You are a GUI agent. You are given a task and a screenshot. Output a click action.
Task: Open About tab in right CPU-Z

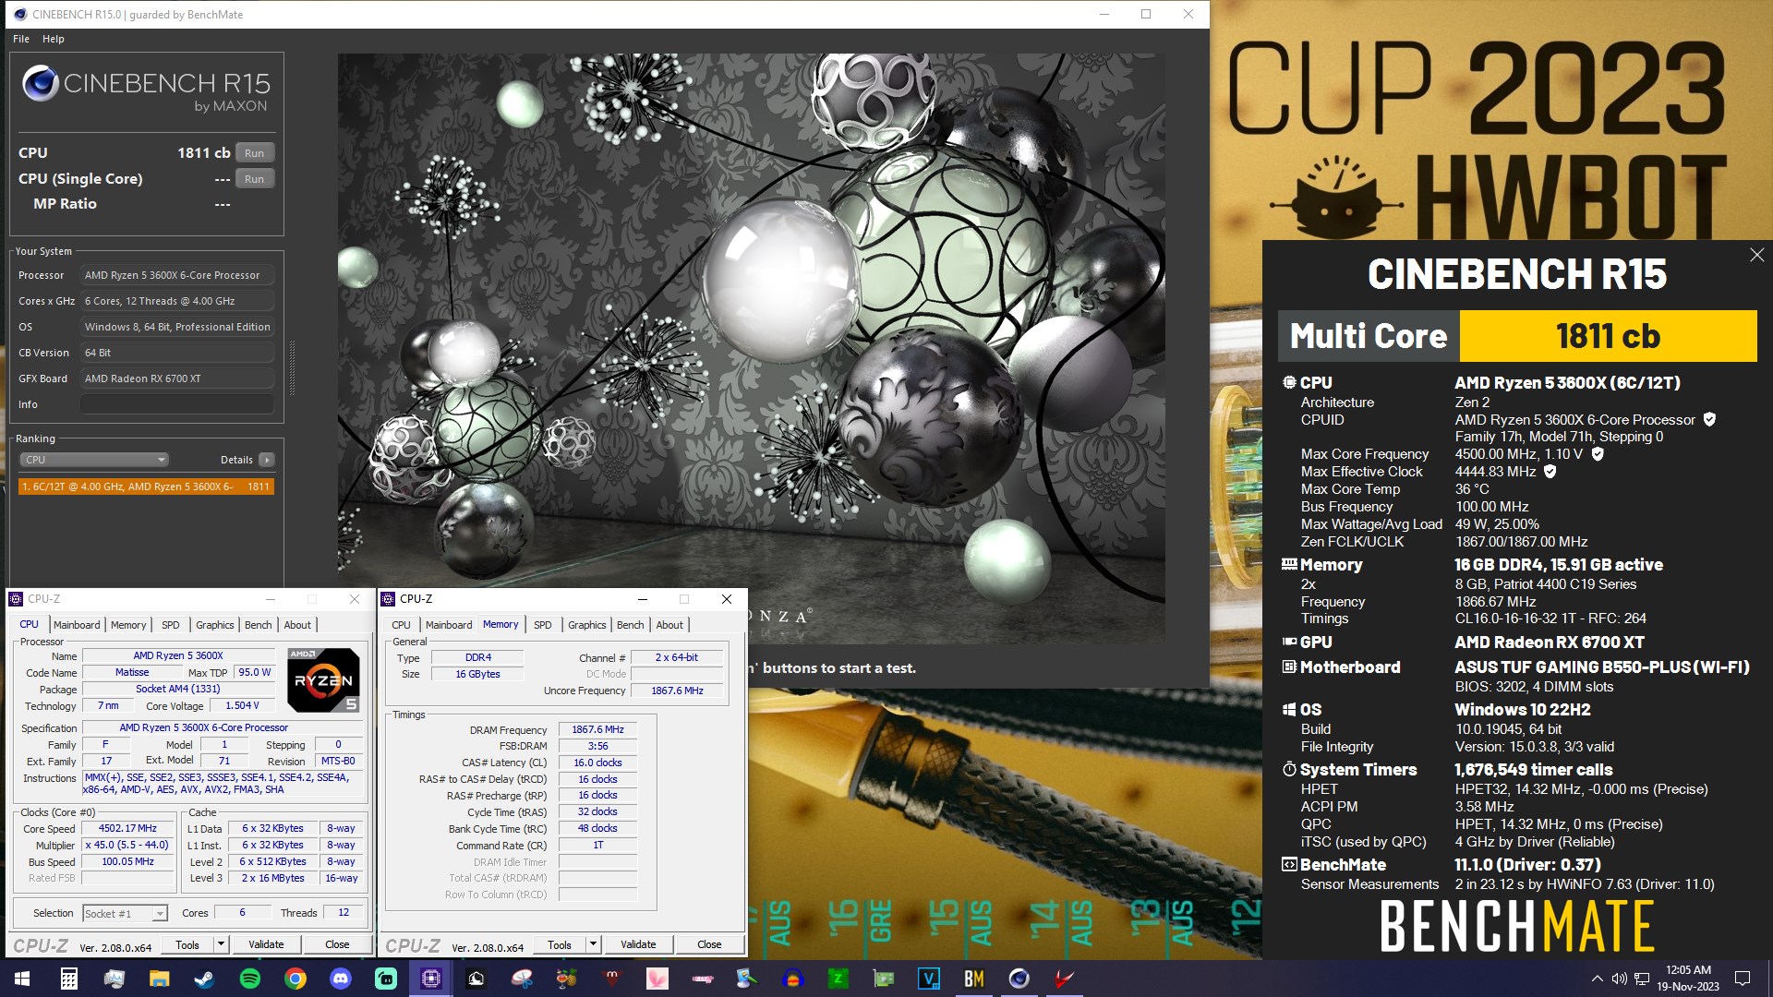669,625
